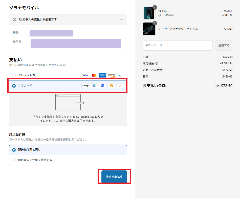This screenshot has width=240, height=198.
Task: Click the USD currency label
Action: [x=217, y=86]
